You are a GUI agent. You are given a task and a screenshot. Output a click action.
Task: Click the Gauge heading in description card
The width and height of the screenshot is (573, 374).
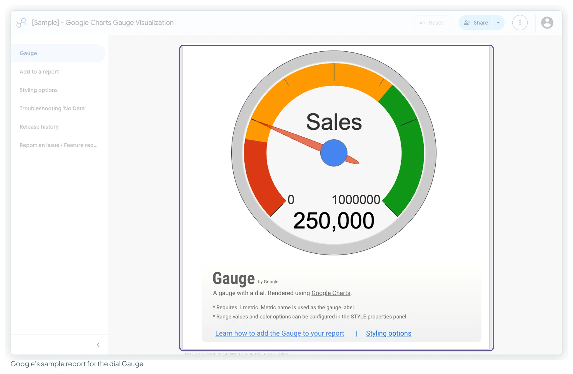coord(234,278)
